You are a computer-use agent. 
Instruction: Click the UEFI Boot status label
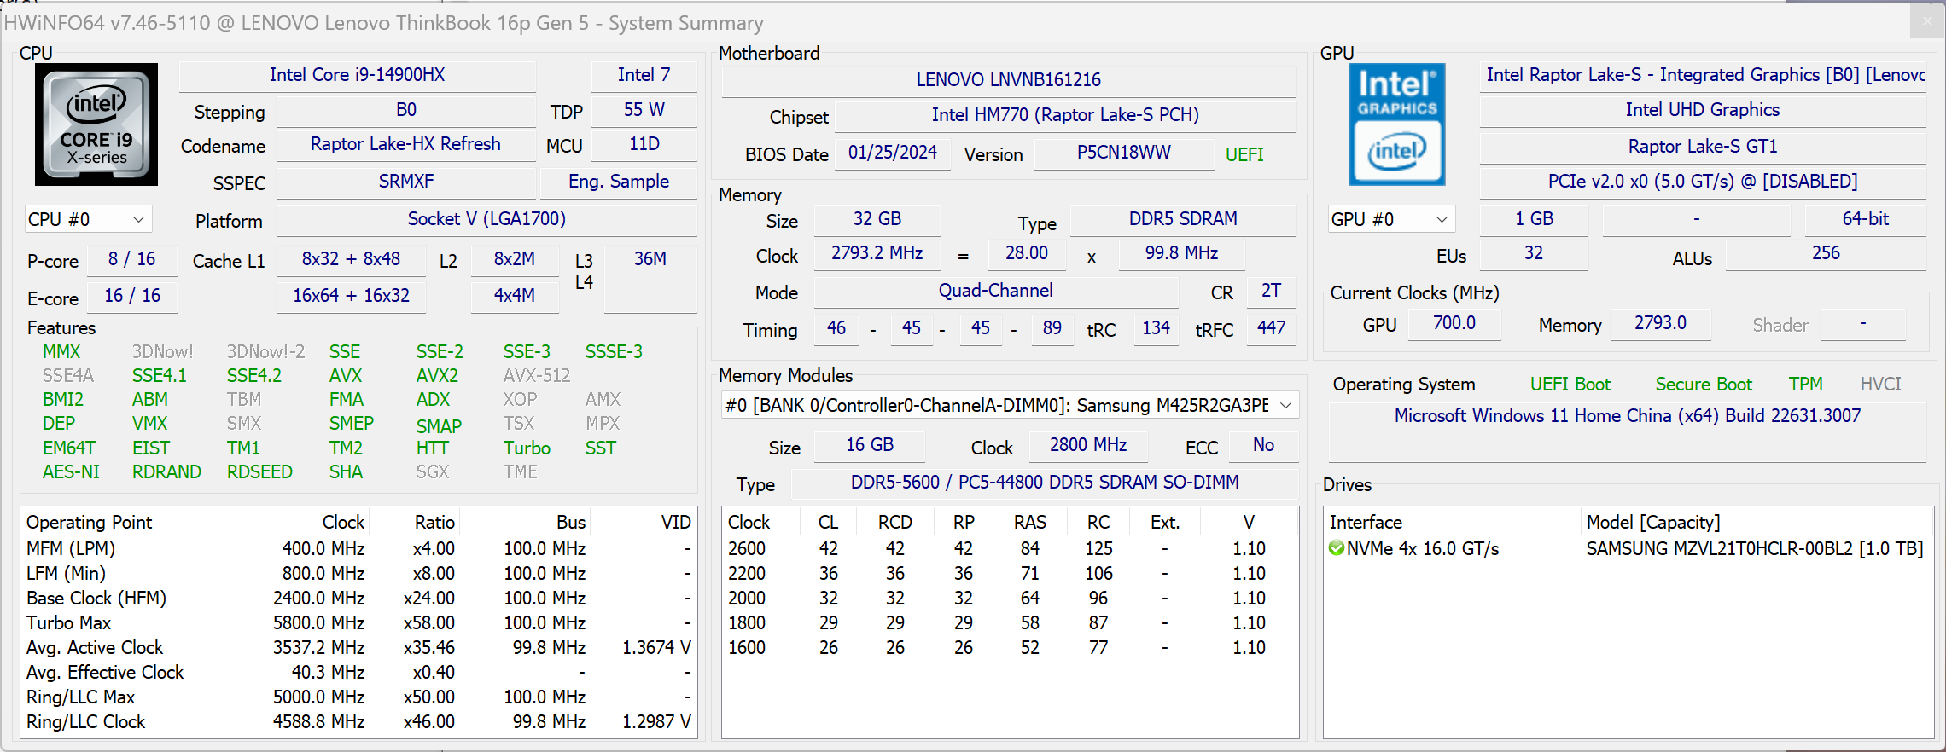click(x=1570, y=385)
